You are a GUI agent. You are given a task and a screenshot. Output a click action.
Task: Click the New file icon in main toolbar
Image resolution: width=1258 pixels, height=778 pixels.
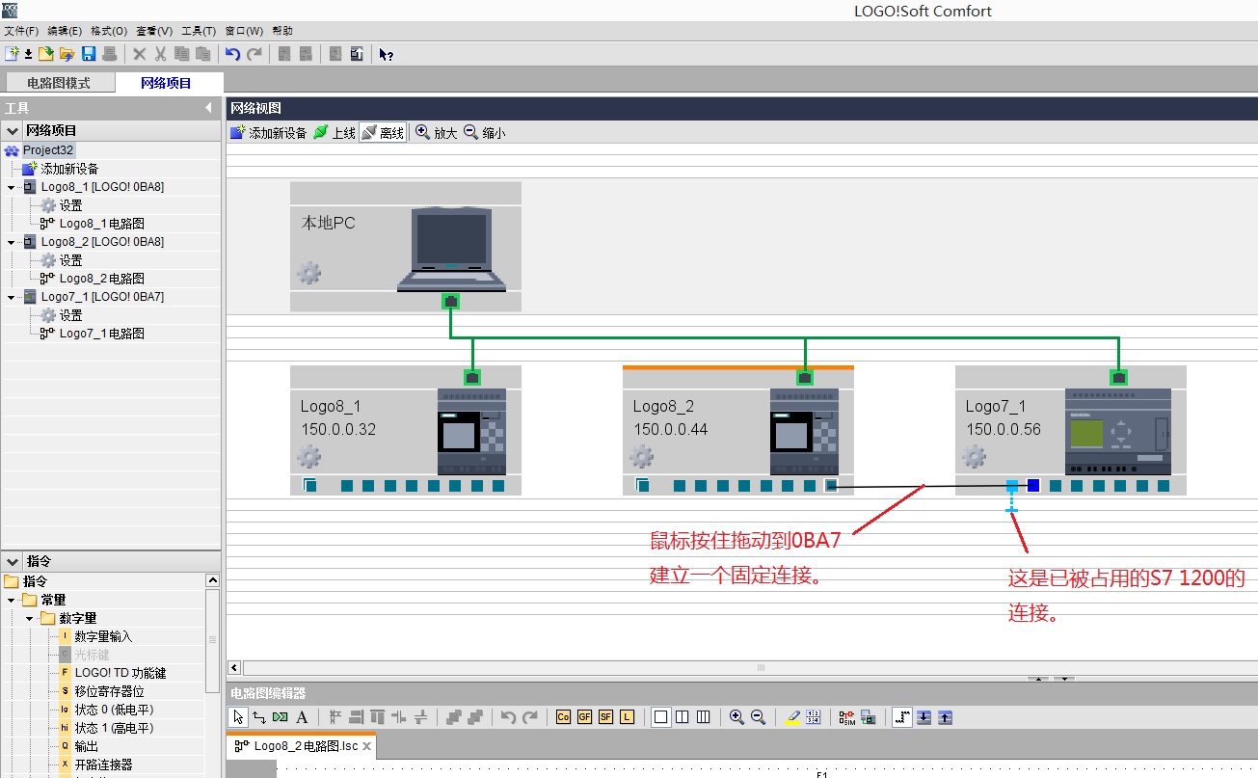(x=12, y=54)
